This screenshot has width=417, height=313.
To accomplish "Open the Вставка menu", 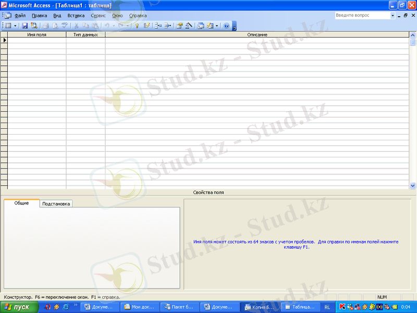I will pos(76,16).
